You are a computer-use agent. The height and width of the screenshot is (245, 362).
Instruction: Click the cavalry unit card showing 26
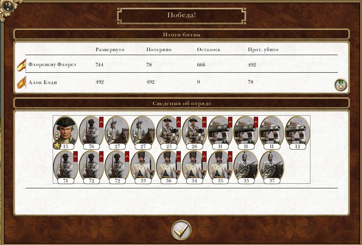click(194, 132)
